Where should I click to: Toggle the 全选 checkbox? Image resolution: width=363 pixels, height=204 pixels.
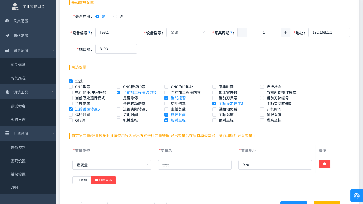click(71, 81)
